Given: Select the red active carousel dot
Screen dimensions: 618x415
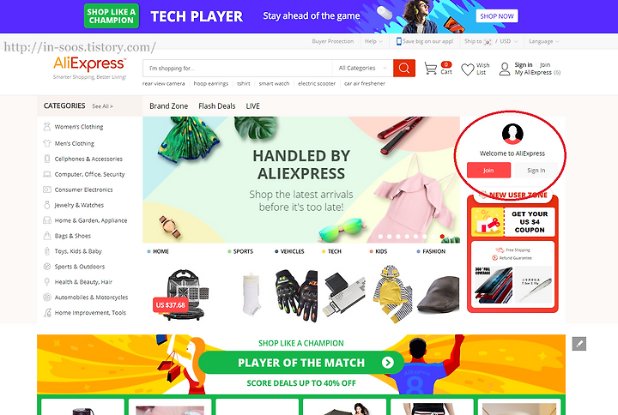Looking at the screenshot, I should pos(442,237).
